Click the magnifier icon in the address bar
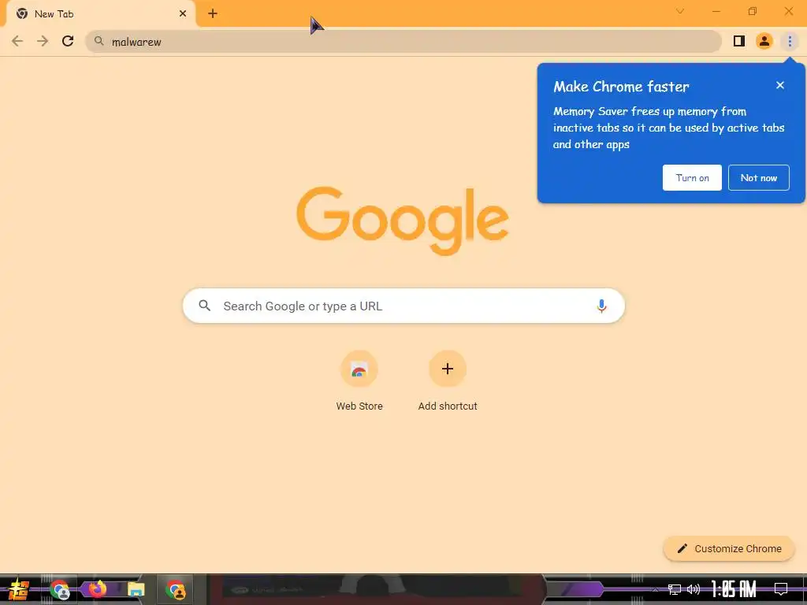Viewport: 807px width, 605px height. [99, 41]
